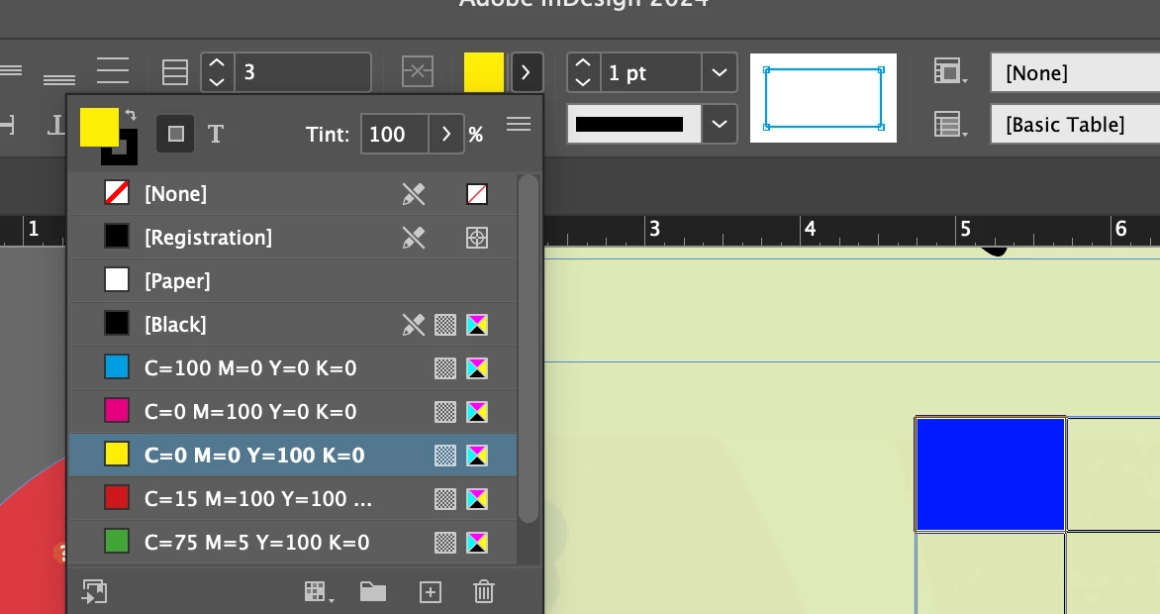Select formatting affects container button
Viewport: 1160px width, 614px height.
[x=175, y=134]
